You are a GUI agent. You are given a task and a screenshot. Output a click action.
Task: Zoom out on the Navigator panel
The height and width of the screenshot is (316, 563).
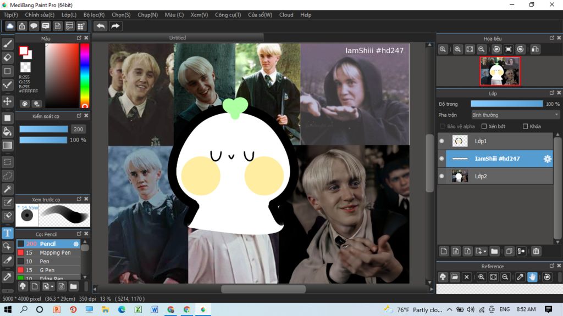482,49
